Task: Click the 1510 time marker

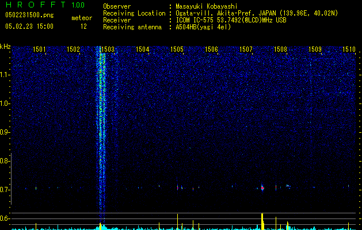Action: click(x=349, y=49)
